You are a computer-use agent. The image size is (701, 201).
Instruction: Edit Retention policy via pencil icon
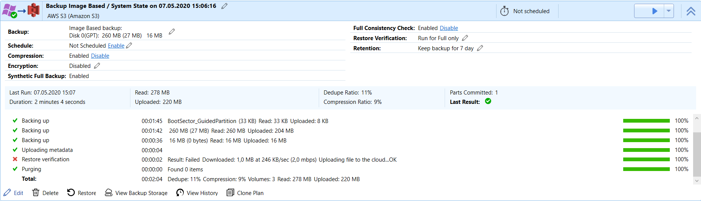click(480, 48)
